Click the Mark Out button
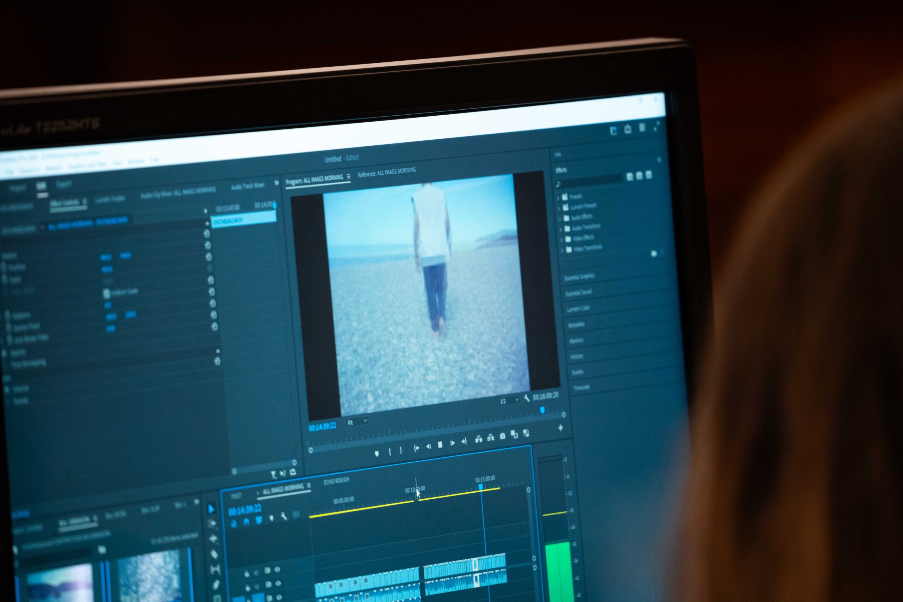This screenshot has width=903, height=602. click(x=401, y=450)
